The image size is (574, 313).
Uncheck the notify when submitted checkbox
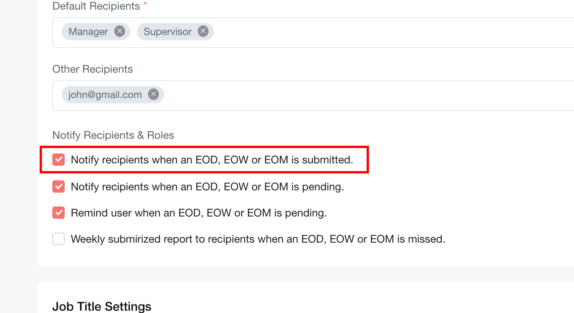[58, 160]
